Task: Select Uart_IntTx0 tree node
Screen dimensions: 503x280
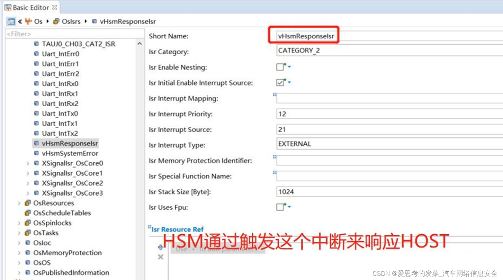Action: 60,114
